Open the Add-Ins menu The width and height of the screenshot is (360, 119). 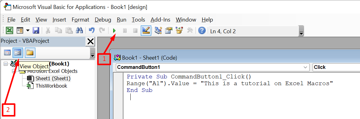[x=160, y=20]
